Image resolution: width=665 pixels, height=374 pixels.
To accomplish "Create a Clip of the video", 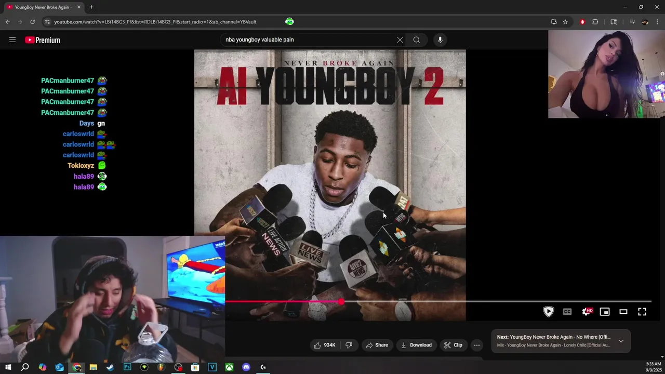I will click(x=454, y=345).
